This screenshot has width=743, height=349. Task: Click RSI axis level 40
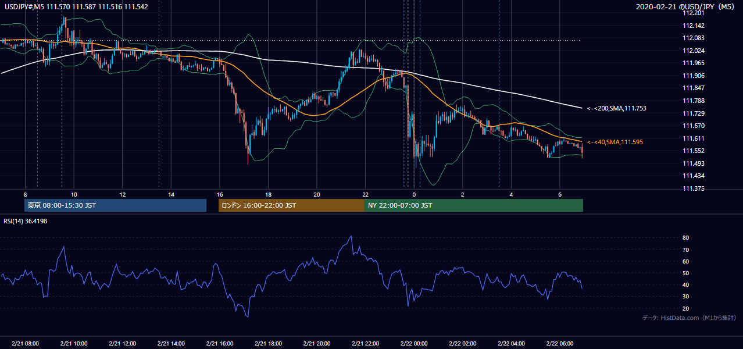(x=686, y=284)
